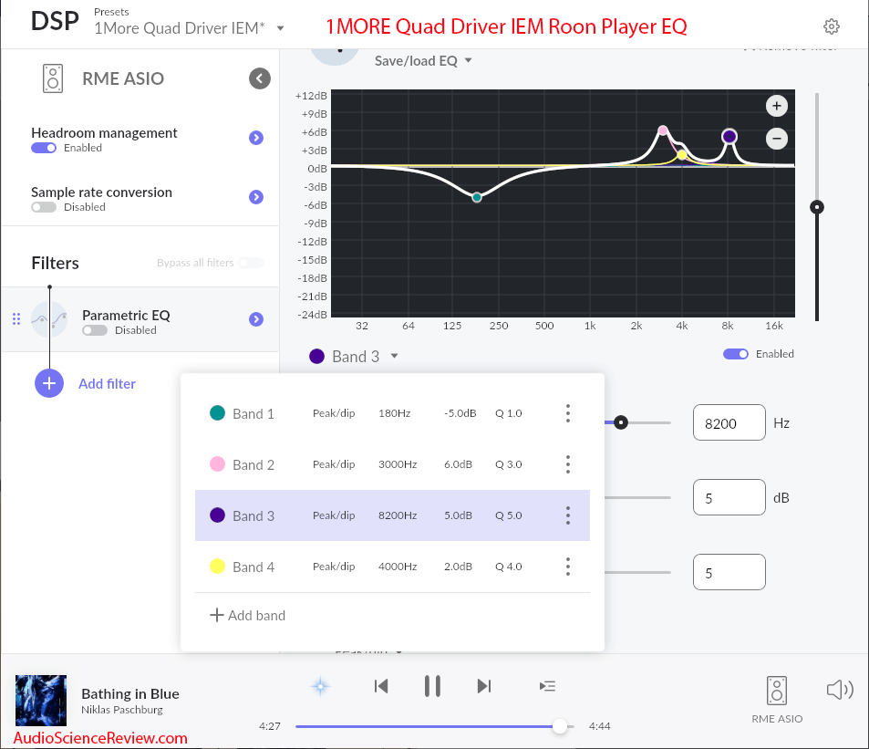Open Band 2 options menu
Screen dimensions: 869x749
[568, 464]
